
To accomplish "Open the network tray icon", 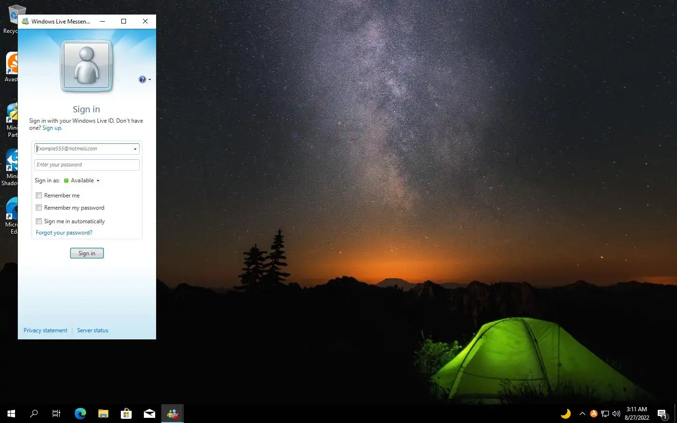I will (x=605, y=414).
